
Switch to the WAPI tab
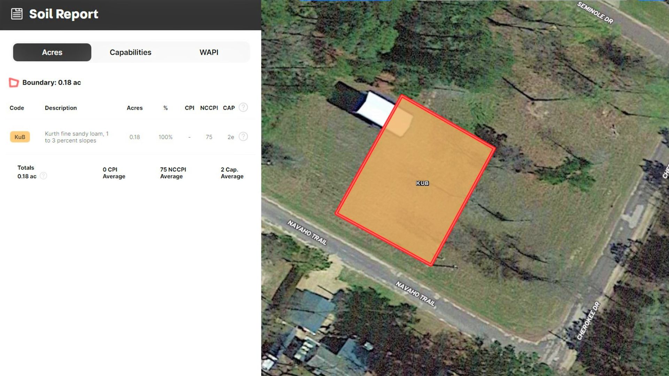coord(209,52)
